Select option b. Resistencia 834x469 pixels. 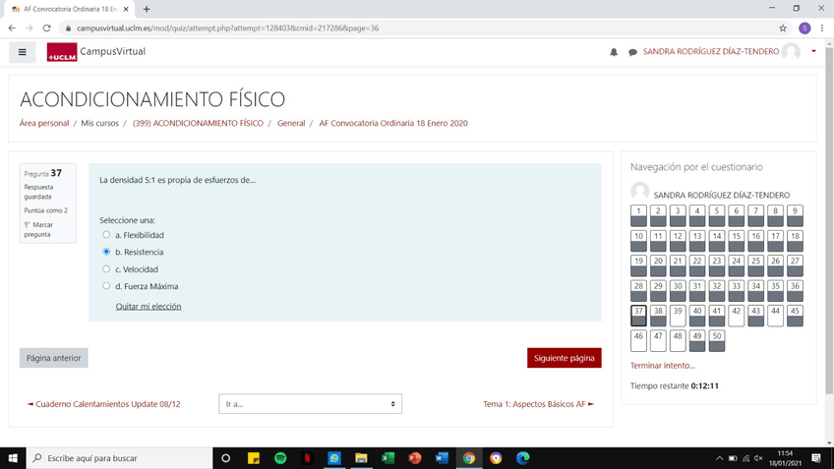(106, 252)
